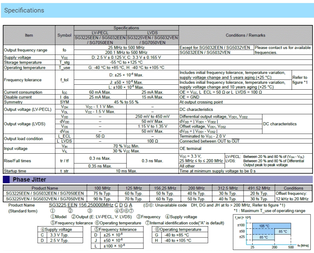Click the 'f_tol' symbol cell
This screenshot has width=314, height=253.
click(64, 80)
